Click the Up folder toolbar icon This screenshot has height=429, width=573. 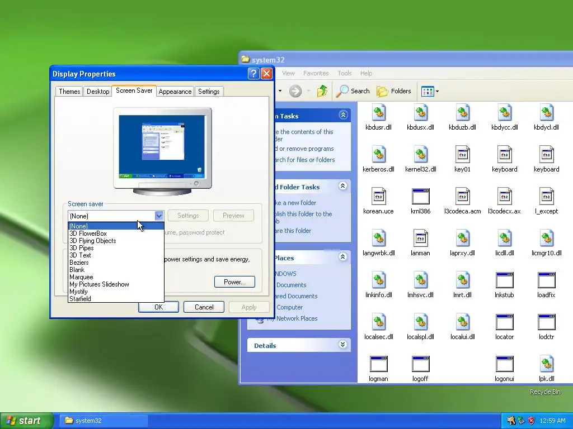tap(322, 91)
